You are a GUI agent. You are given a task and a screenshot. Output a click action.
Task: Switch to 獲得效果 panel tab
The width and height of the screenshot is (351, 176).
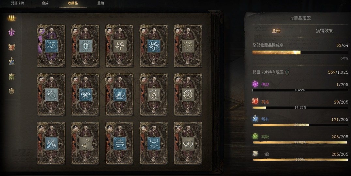coord(324,31)
